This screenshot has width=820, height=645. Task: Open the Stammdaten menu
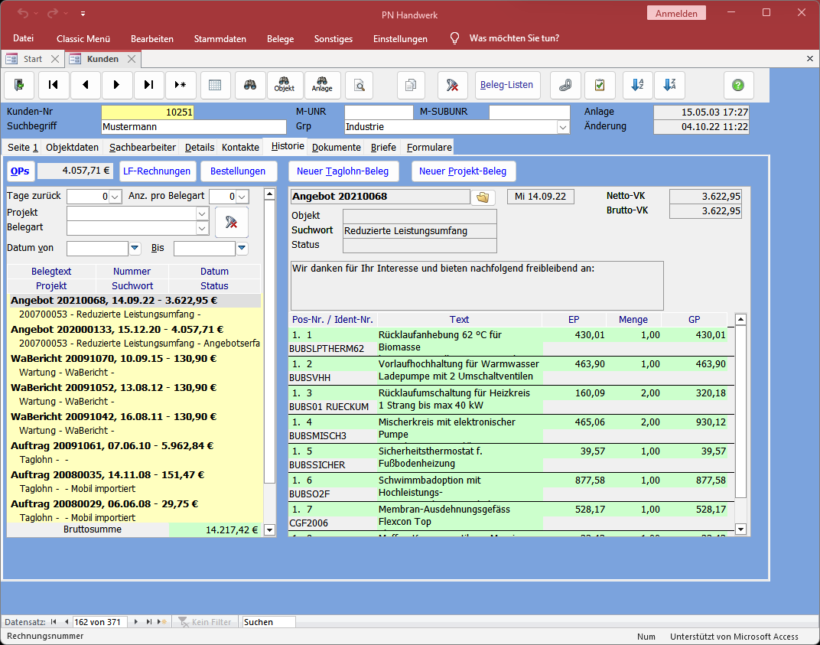coord(220,39)
